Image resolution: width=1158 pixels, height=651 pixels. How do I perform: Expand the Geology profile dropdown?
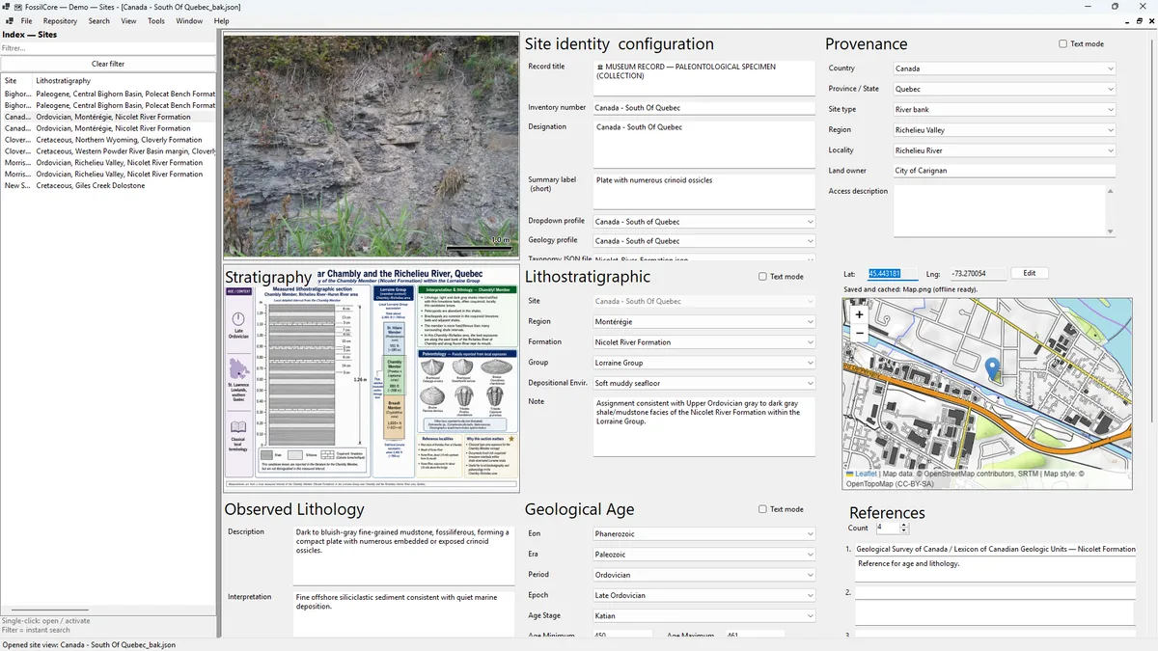pos(704,241)
